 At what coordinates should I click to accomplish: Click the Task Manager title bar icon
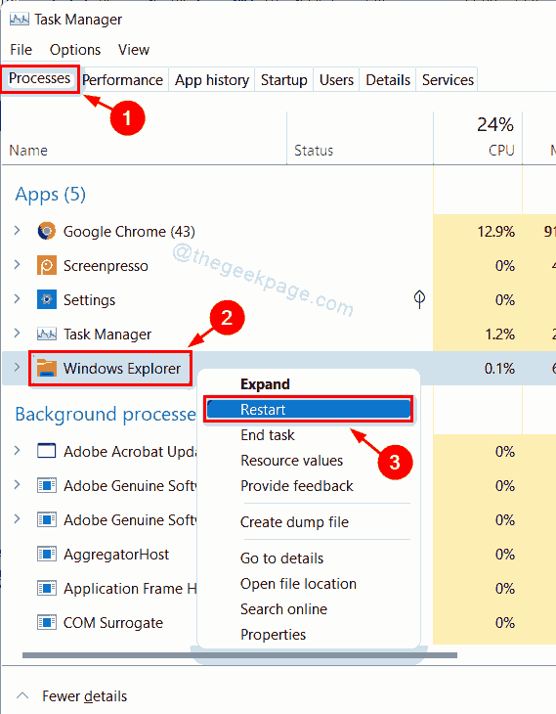tap(20, 20)
